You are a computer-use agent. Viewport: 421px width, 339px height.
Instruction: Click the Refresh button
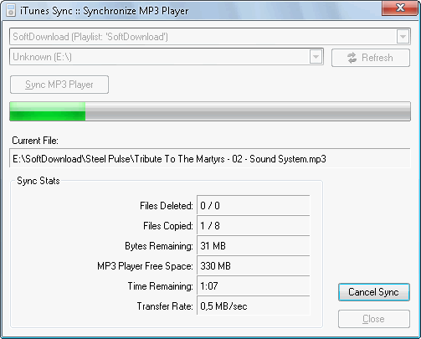pyautogui.click(x=371, y=58)
